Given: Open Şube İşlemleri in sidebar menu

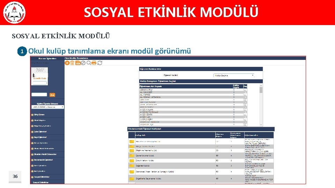Looking at the screenshot, I should [x=40, y=132].
